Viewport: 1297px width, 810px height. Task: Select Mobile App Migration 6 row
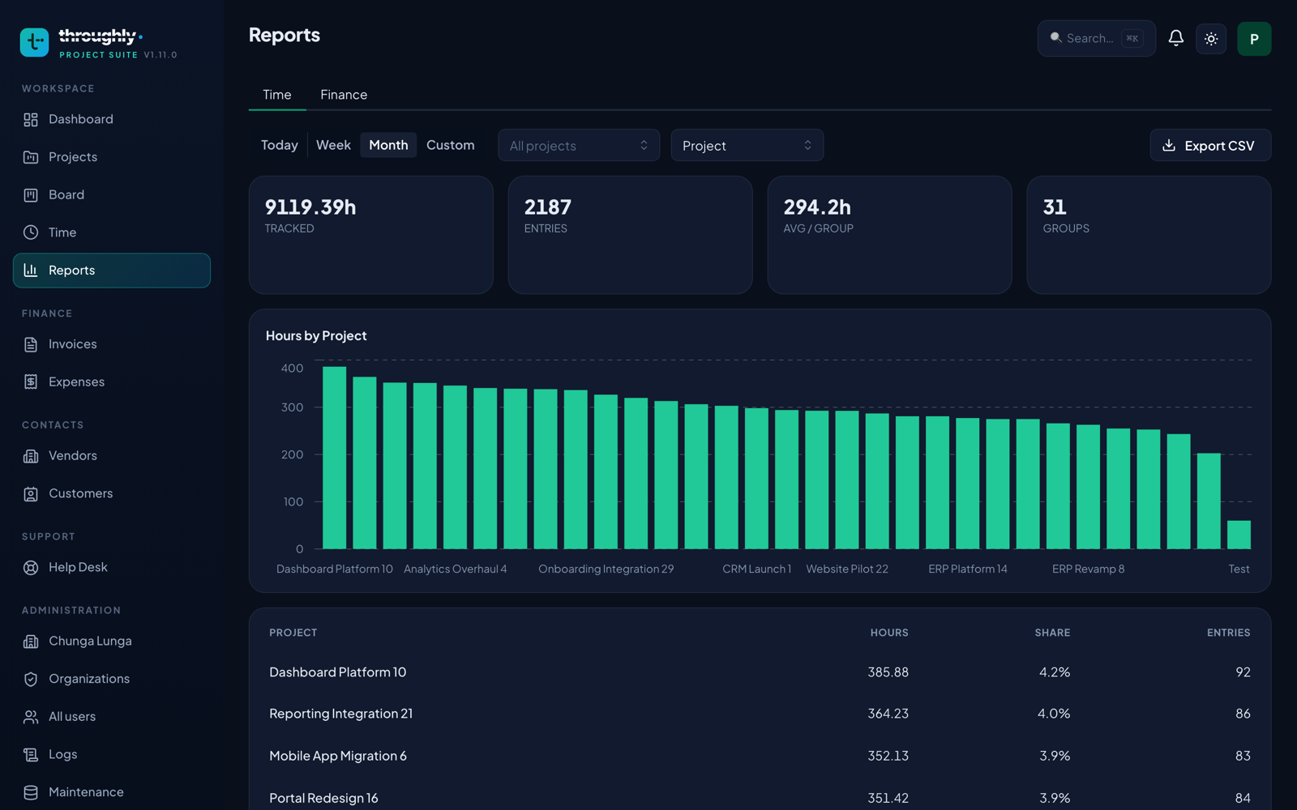760,756
